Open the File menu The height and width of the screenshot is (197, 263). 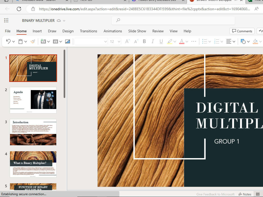(8, 31)
